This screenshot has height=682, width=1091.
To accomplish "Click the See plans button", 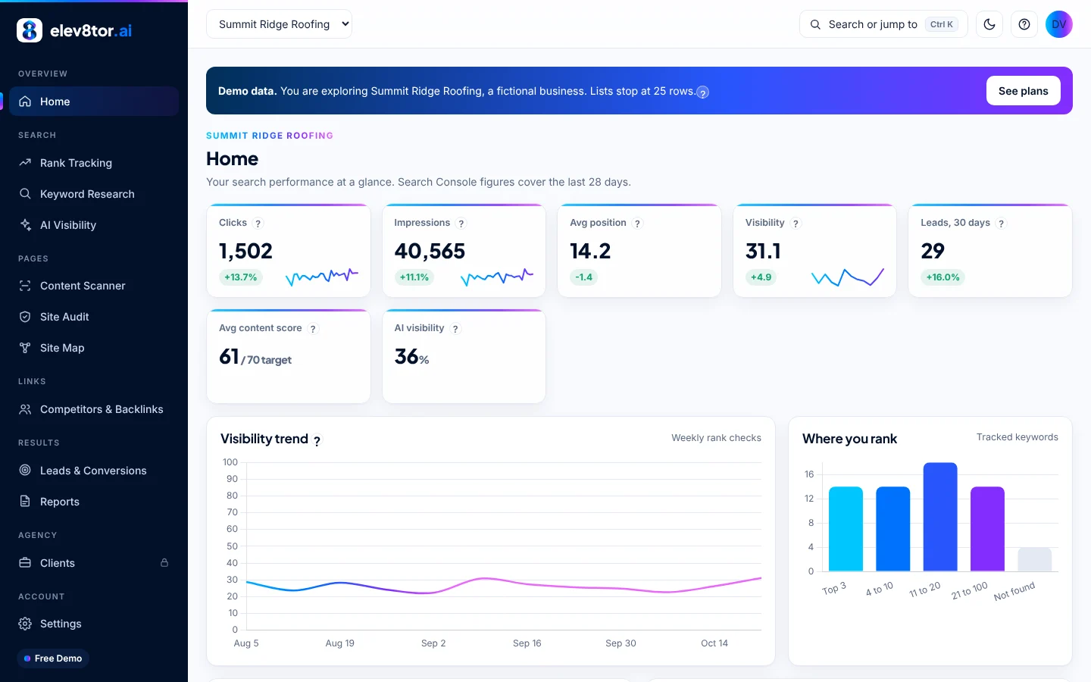I will tap(1024, 91).
